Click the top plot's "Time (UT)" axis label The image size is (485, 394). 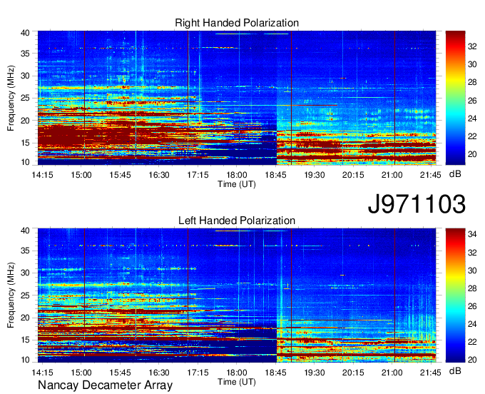pos(237,184)
